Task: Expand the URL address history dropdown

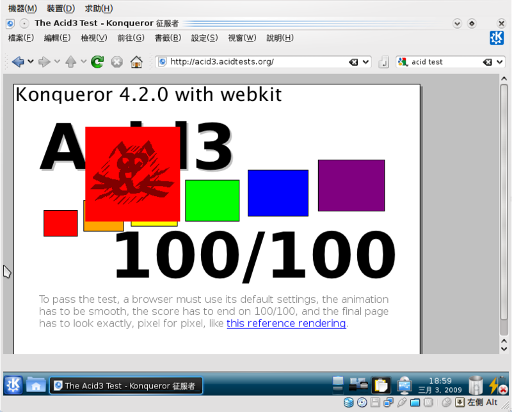Action: click(366, 62)
